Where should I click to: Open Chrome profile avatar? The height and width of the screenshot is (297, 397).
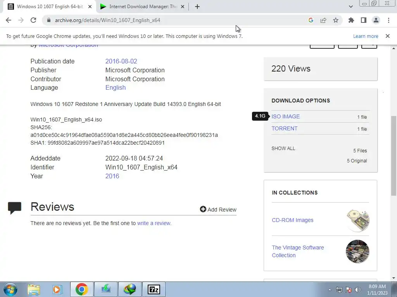(x=376, y=20)
